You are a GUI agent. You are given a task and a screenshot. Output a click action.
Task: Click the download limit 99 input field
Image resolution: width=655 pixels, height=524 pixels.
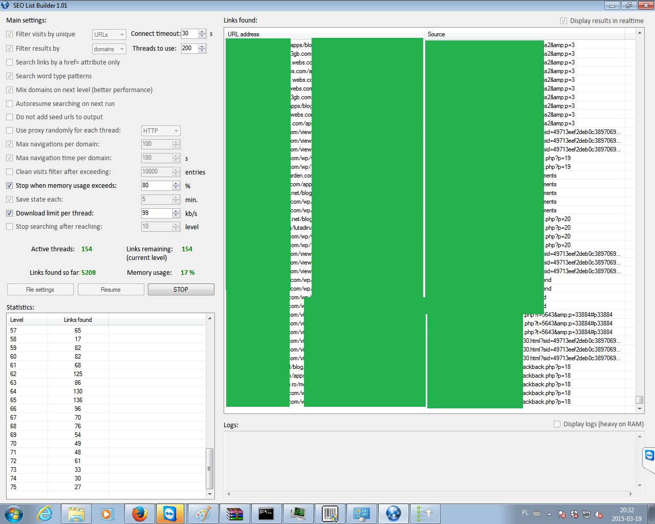(x=157, y=213)
